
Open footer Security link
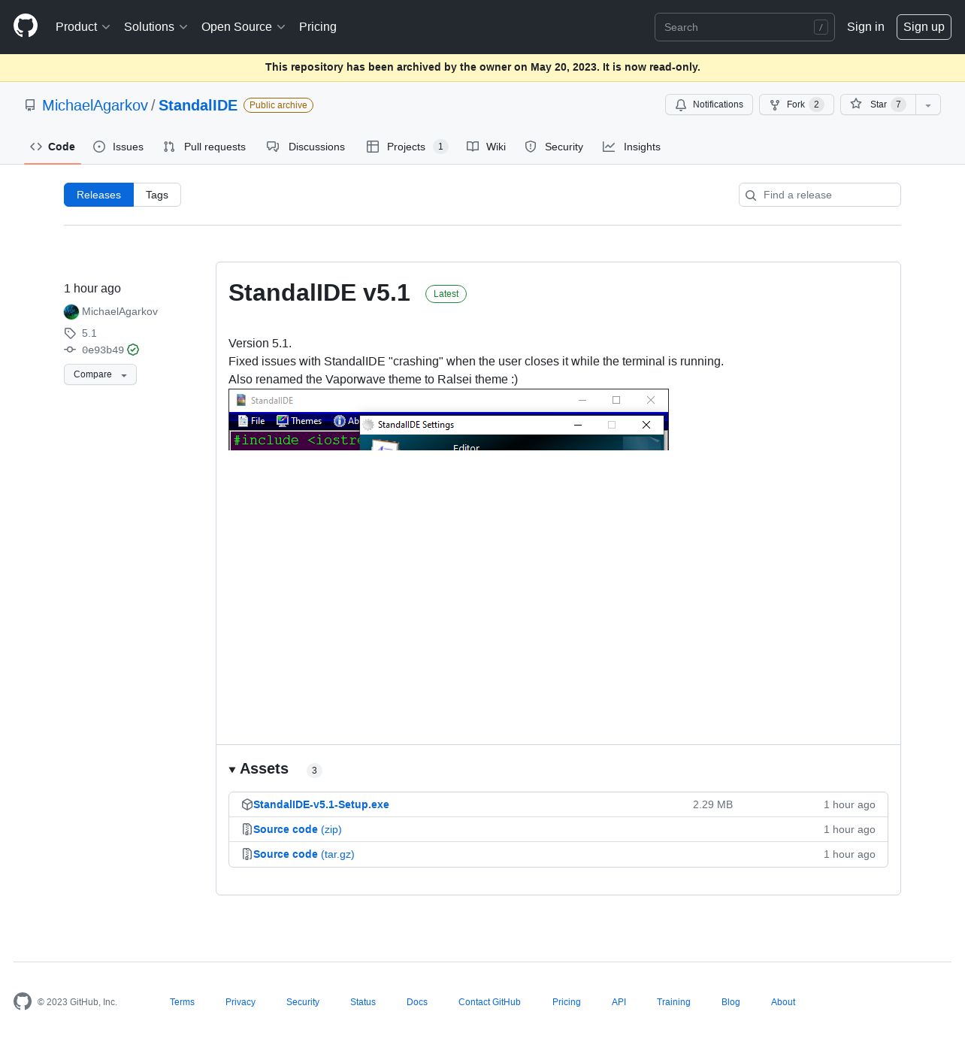(303, 1002)
